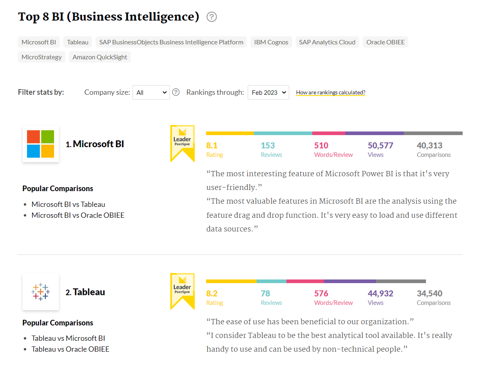
Task: Open the Tableau logo thumbnail
Action: [41, 292]
